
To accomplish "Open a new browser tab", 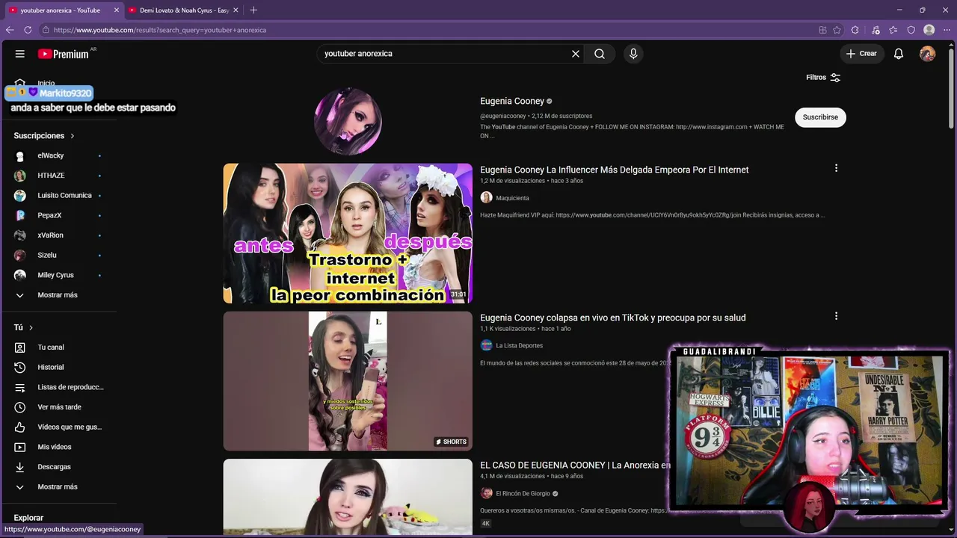I will (253, 10).
